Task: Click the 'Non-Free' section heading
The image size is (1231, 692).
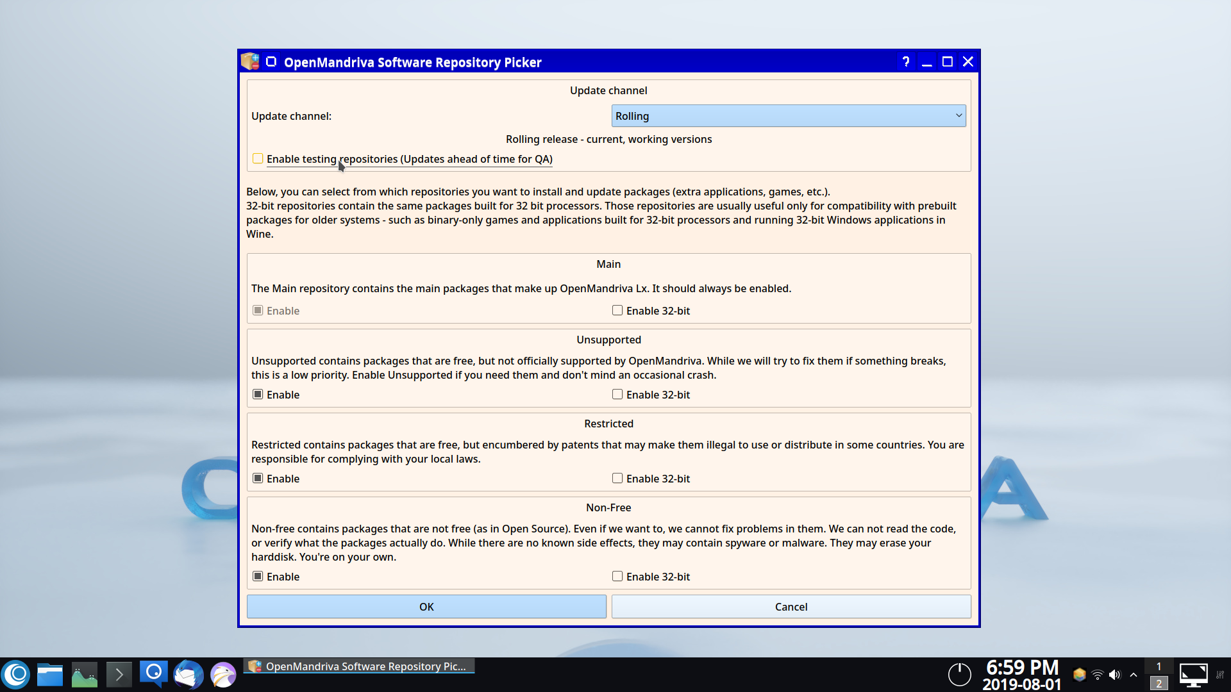Action: (608, 507)
